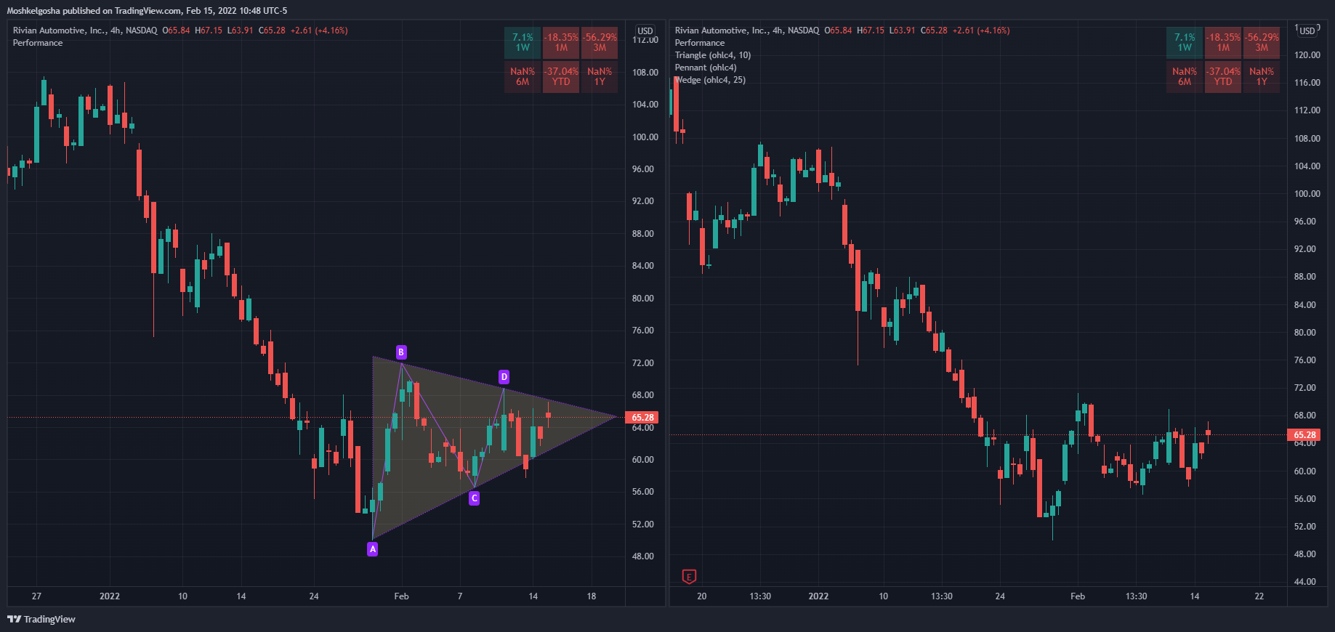The height and width of the screenshot is (632, 1335).
Task: Select the Pennant (ohlc4) indicator
Action: 706,68
